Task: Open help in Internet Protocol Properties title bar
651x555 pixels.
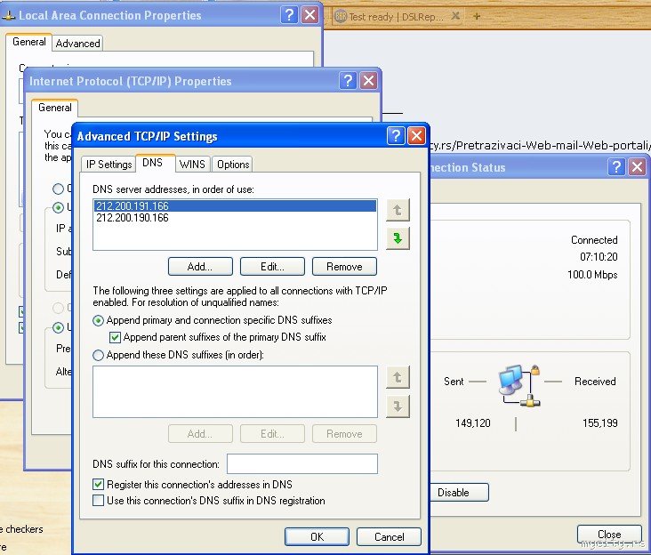Action: 348,81
